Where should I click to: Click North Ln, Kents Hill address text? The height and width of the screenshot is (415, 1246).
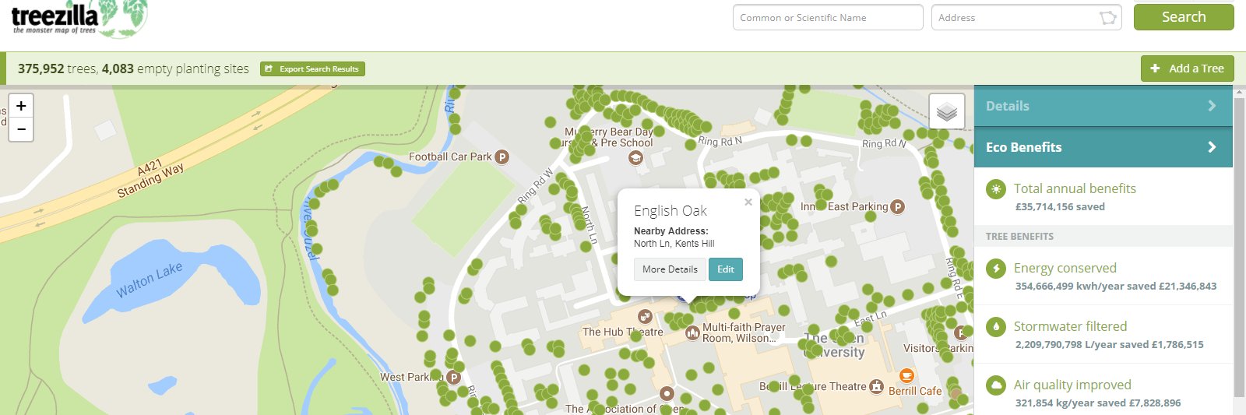(674, 244)
